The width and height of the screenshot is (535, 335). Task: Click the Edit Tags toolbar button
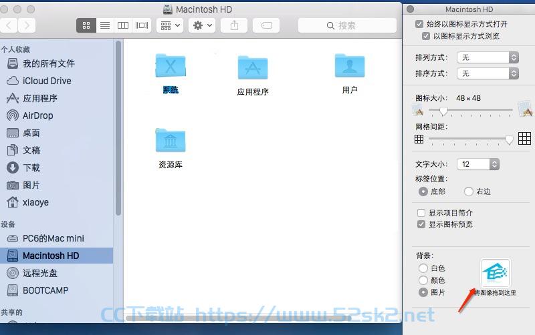(266, 25)
